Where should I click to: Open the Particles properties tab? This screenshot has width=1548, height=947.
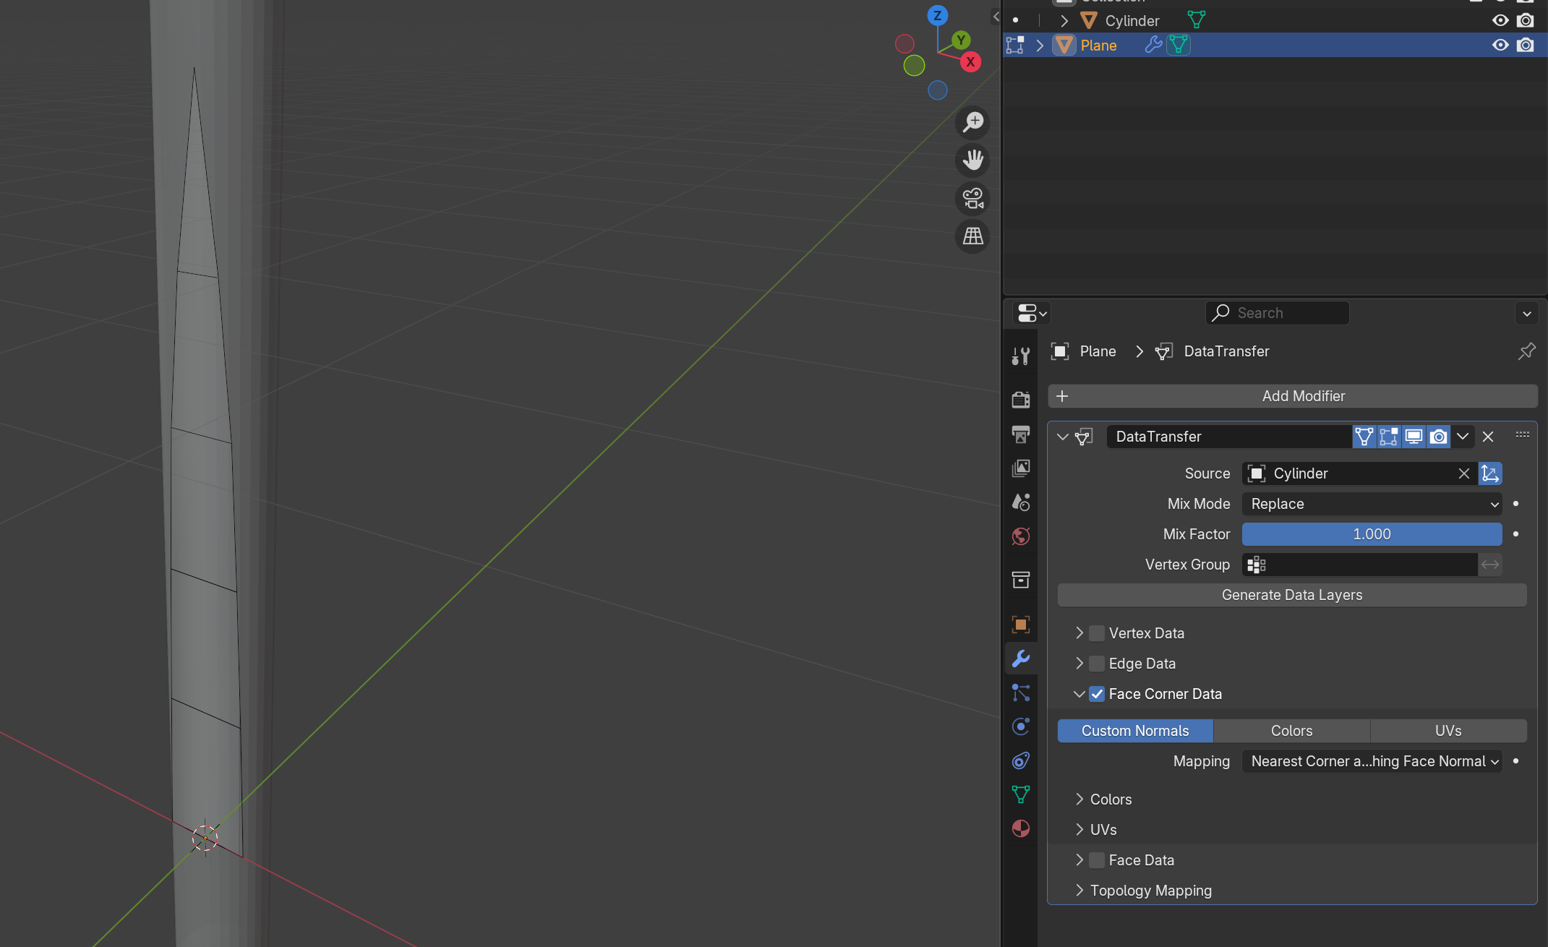tap(1021, 693)
